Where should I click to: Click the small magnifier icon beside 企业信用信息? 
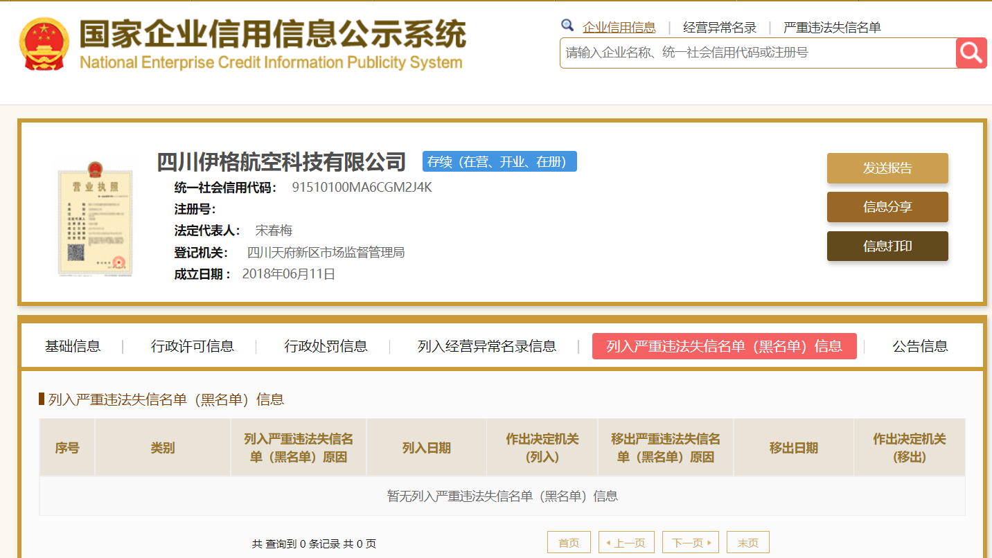(567, 26)
